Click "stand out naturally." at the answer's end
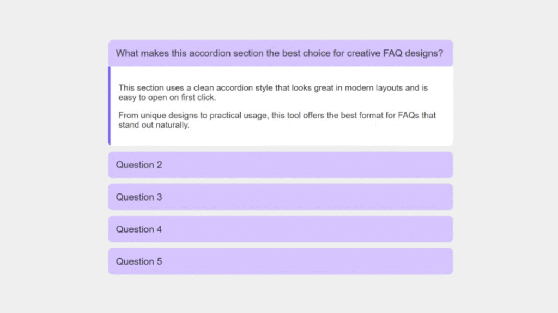 (x=154, y=125)
